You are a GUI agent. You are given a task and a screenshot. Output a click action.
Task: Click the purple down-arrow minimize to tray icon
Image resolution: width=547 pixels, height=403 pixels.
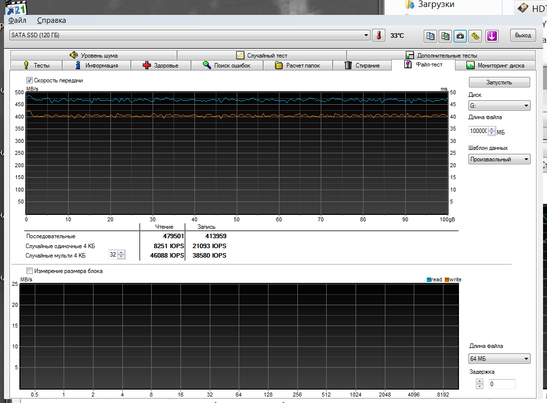point(492,36)
